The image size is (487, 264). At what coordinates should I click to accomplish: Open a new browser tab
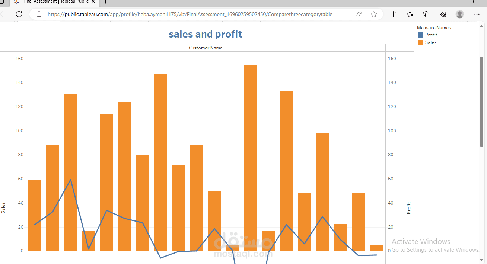[x=105, y=1]
